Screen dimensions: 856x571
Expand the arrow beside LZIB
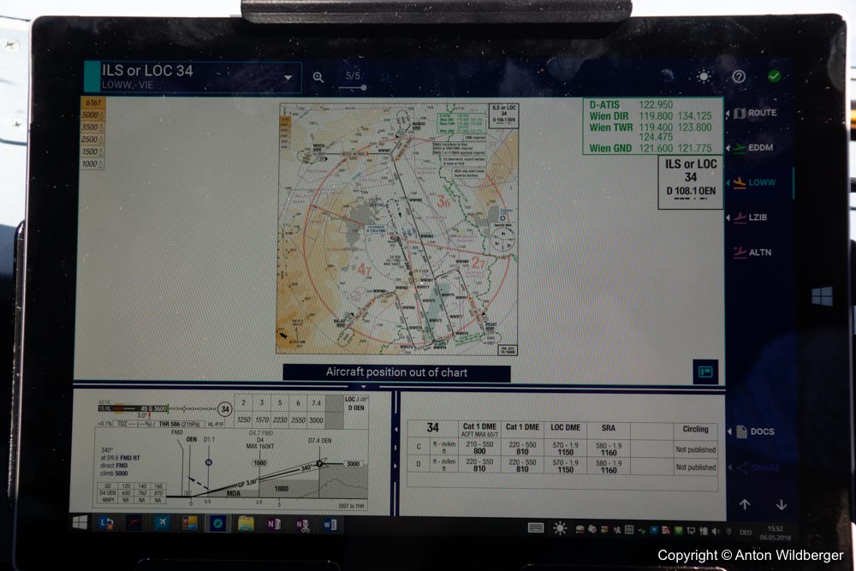coord(728,217)
